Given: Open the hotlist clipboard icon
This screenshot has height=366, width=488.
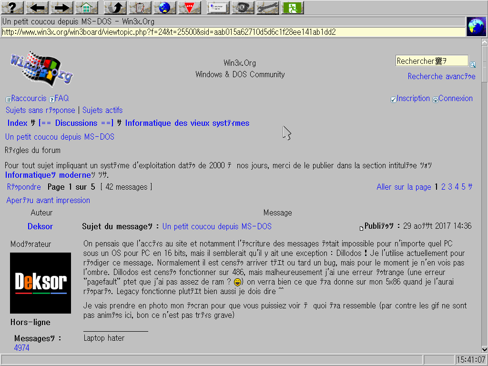Looking at the screenshot, I should point(140,8).
